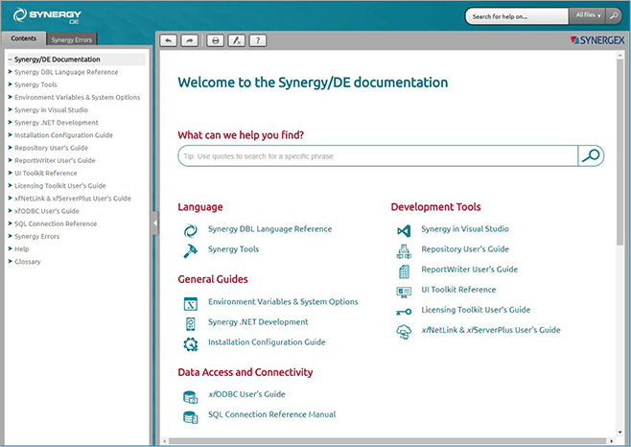The width and height of the screenshot is (631, 447).
Task: Click the cloud icon for xfNetLink guide
Action: [x=404, y=332]
